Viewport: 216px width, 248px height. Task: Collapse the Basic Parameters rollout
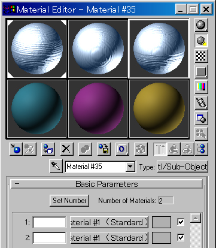[107, 184]
